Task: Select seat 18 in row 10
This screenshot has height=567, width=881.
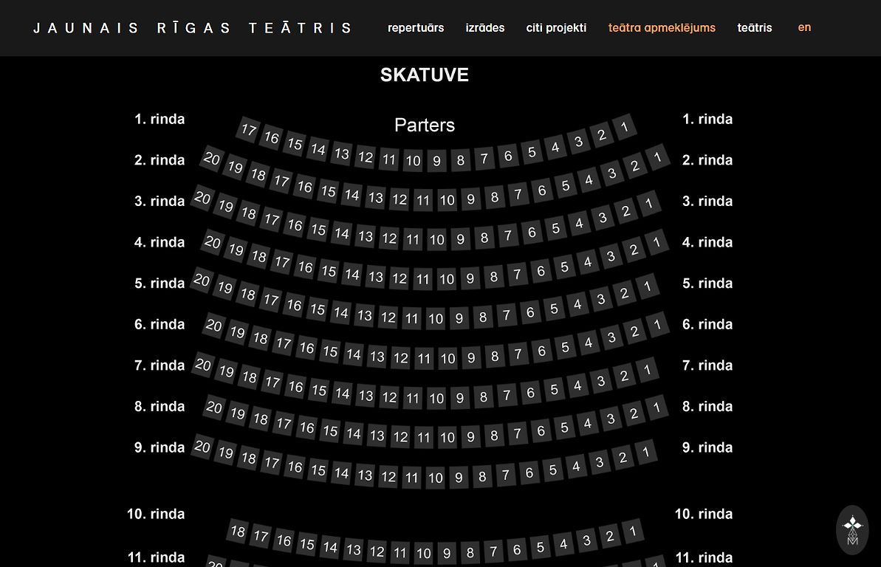Action: 237,532
